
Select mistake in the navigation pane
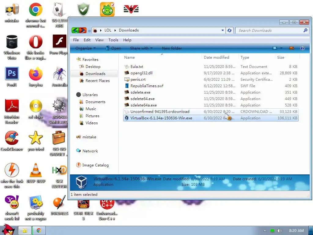point(86,137)
